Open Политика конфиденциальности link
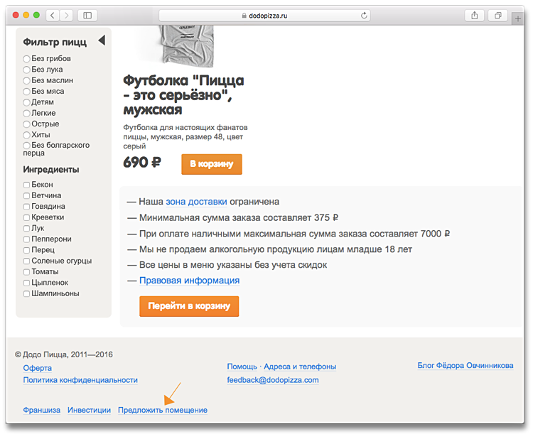This screenshot has width=533, height=434. pos(80,380)
